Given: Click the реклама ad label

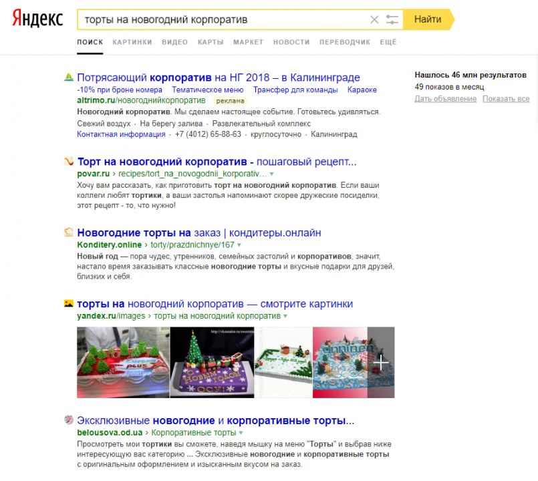Looking at the screenshot, I should tap(230, 101).
